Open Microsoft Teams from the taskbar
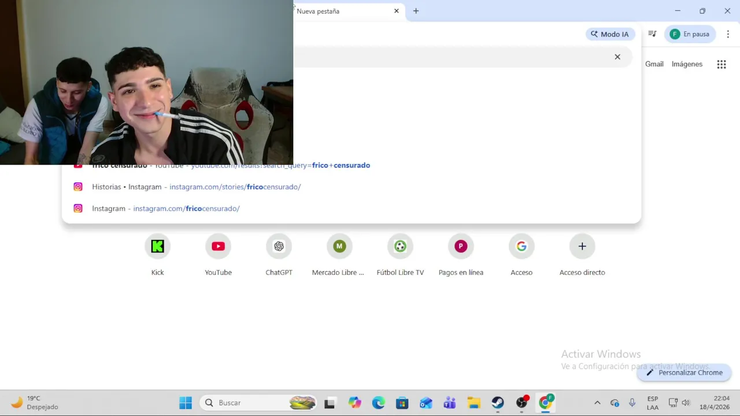This screenshot has width=740, height=416. tap(450, 403)
